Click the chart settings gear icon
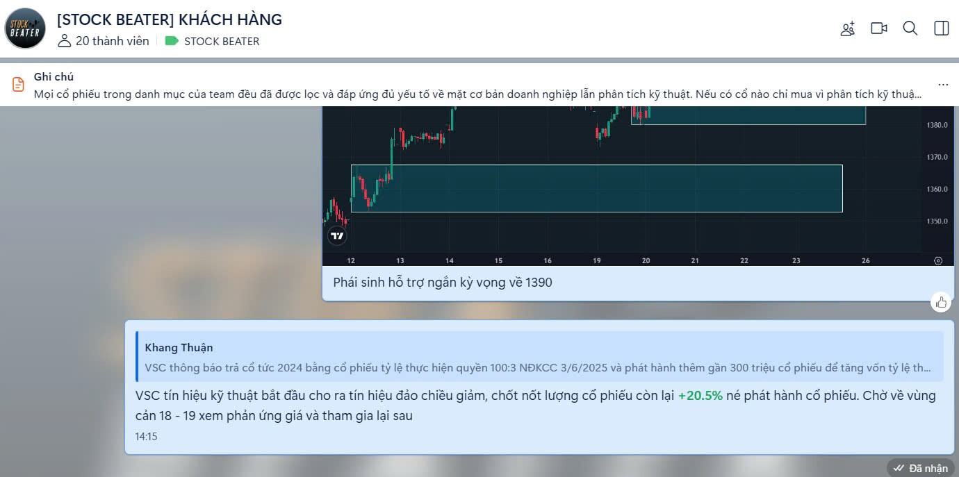Image resolution: width=959 pixels, height=477 pixels. click(x=938, y=261)
